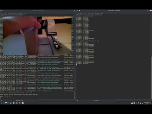The height and width of the screenshot is (114, 152).
Task: Open File menu in left Konsole window
Action: [x=2, y=13]
